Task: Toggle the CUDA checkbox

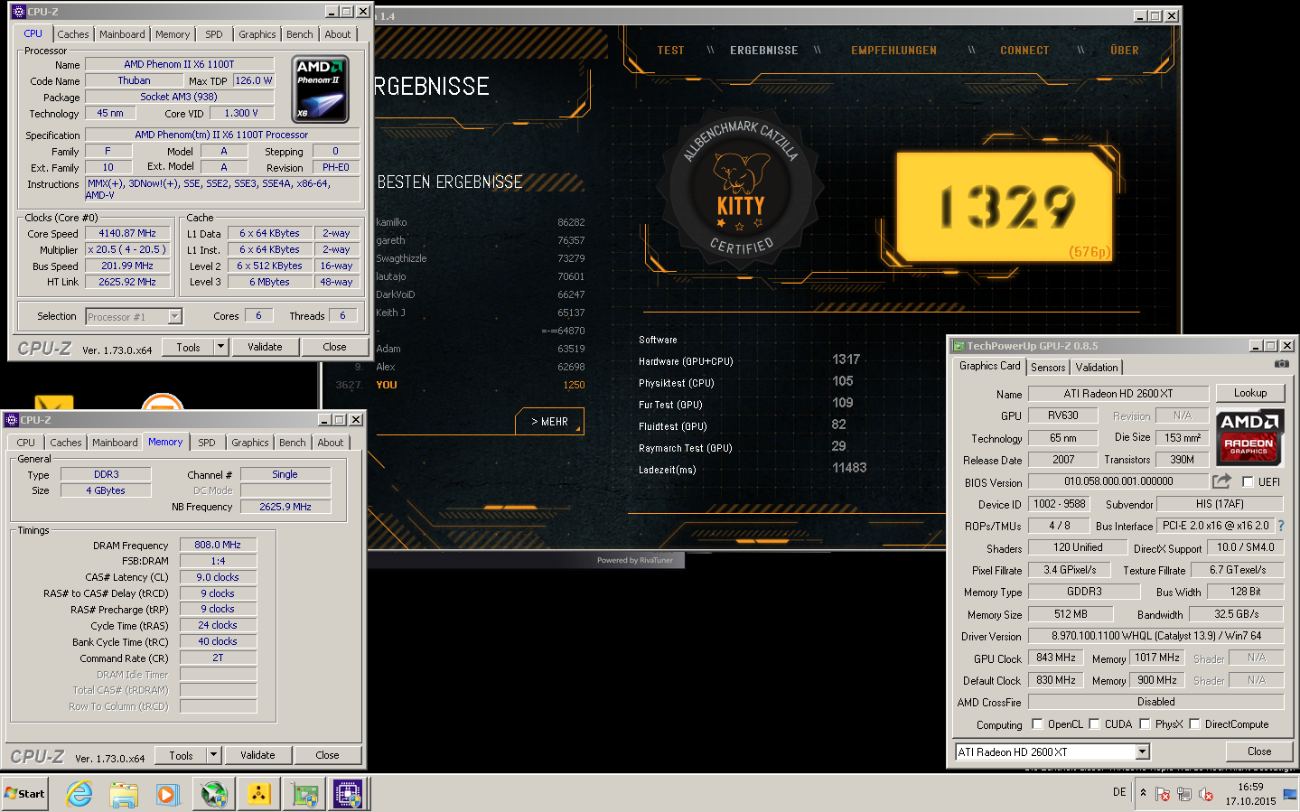Action: coord(1094,723)
